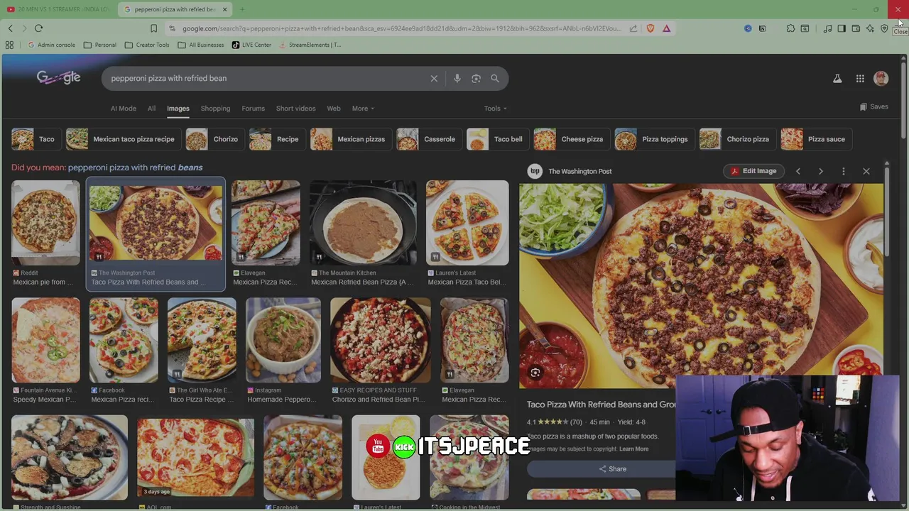Click the Google logo
The width and height of the screenshot is (909, 511).
(59, 78)
